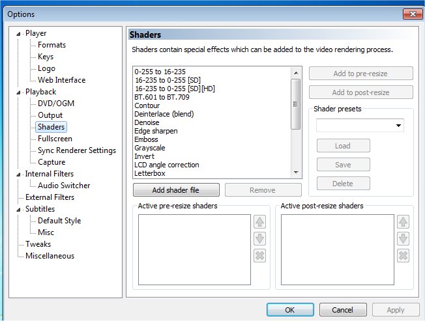The width and height of the screenshot is (425, 321).
Task: Go to Fullscreen settings
Action: (x=55, y=139)
